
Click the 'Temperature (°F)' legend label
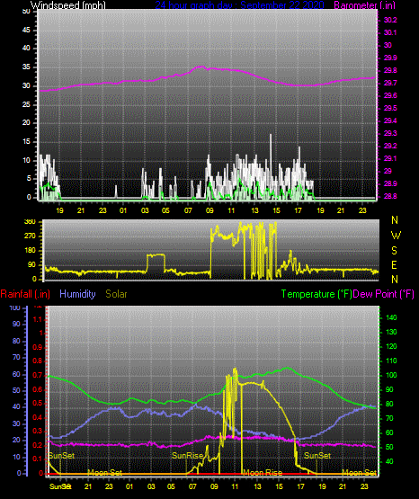coord(316,294)
